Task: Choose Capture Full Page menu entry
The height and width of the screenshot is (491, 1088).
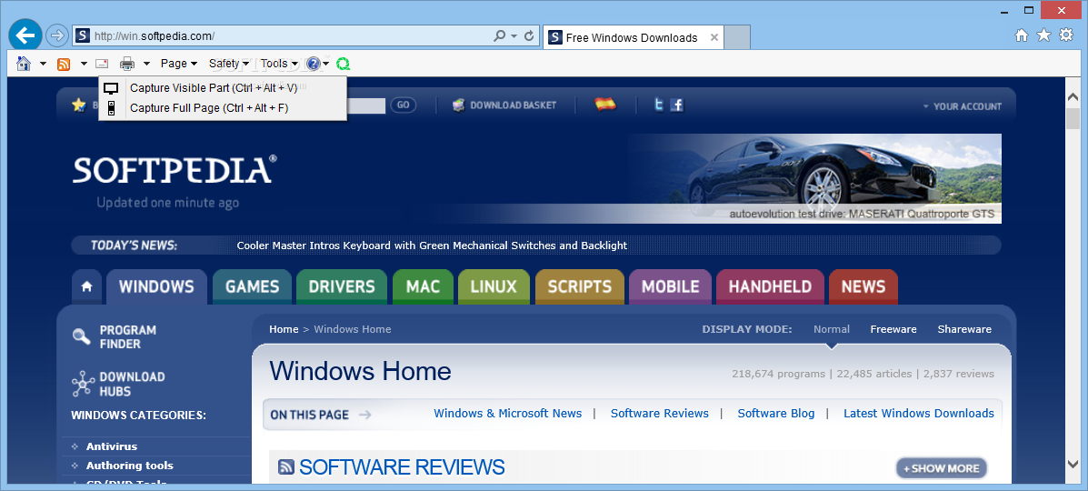Action: click(223, 107)
